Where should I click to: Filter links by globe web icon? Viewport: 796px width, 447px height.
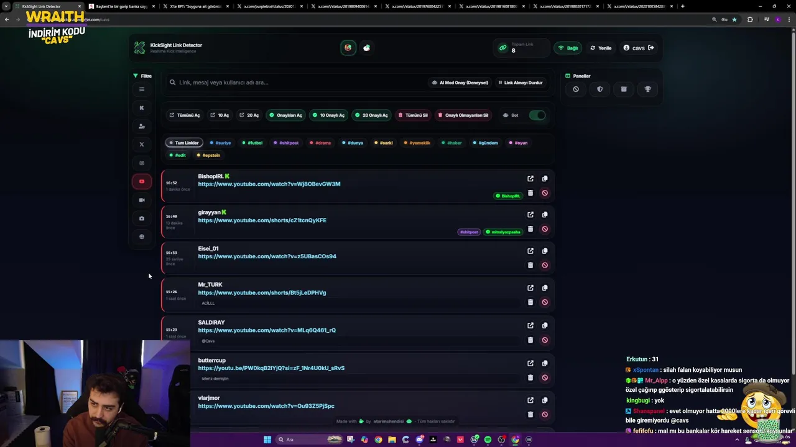142,237
